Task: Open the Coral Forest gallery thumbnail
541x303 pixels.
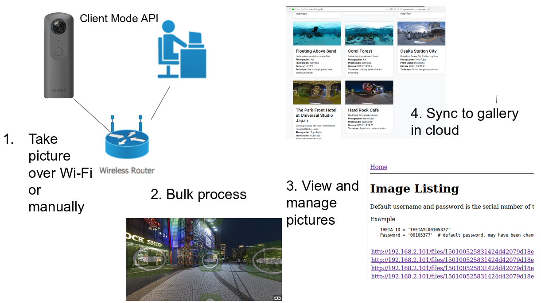Action: click(369, 34)
